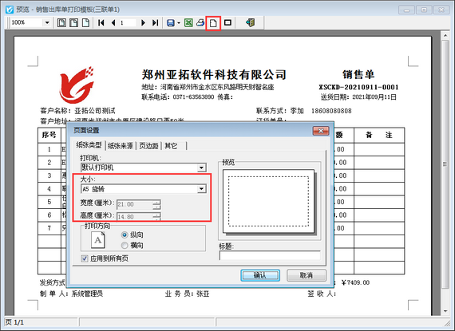Go to the first page arrow icon

[101, 22]
